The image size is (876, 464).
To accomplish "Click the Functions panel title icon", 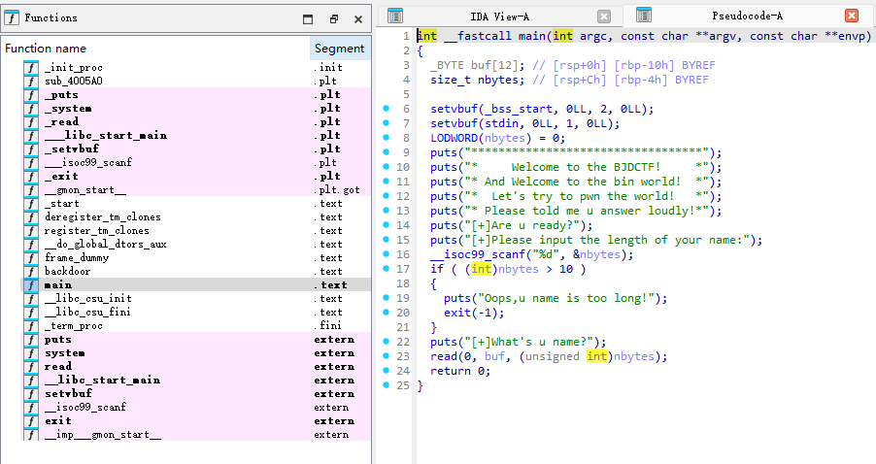I will pos(11,17).
